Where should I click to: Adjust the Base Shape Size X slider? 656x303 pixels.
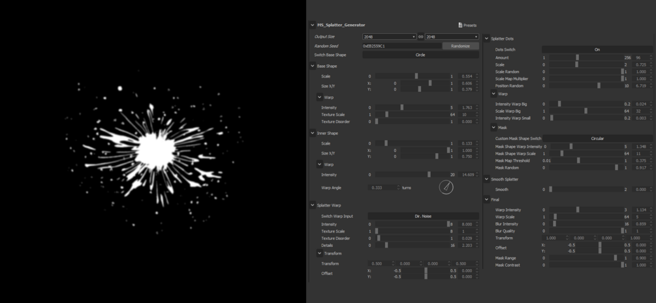tap(425, 83)
